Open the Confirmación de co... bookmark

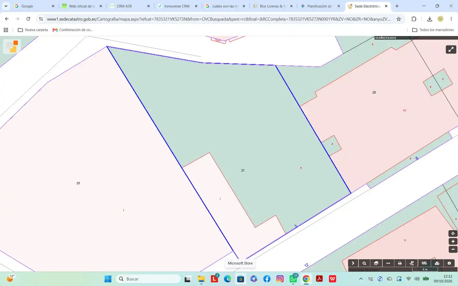(73, 30)
